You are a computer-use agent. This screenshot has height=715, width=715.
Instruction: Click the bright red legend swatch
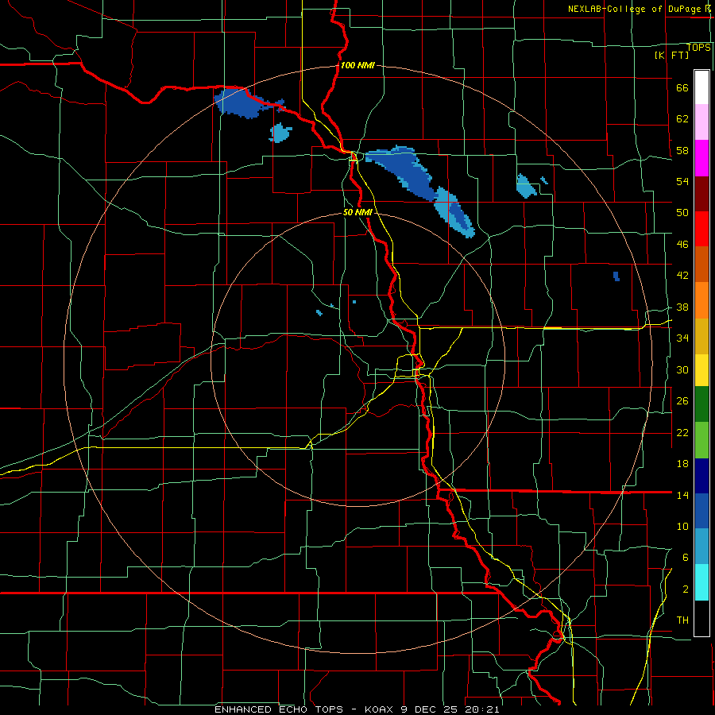point(701,229)
